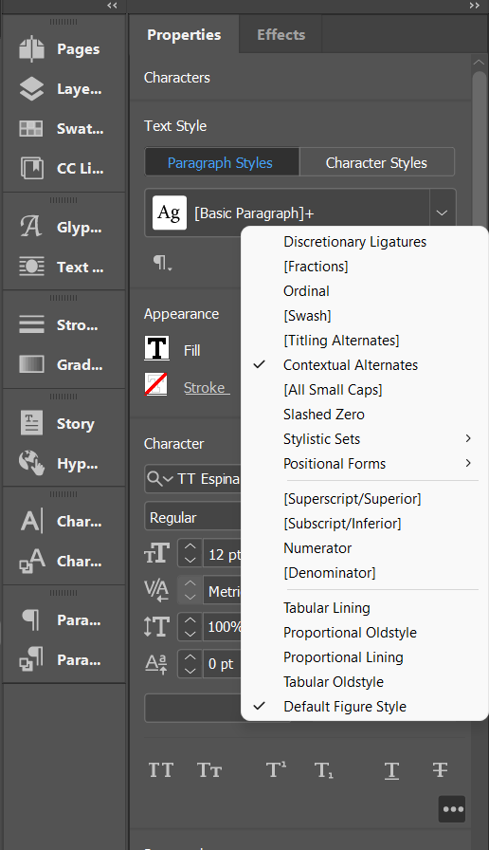Open font family search dropdown

(x=159, y=479)
